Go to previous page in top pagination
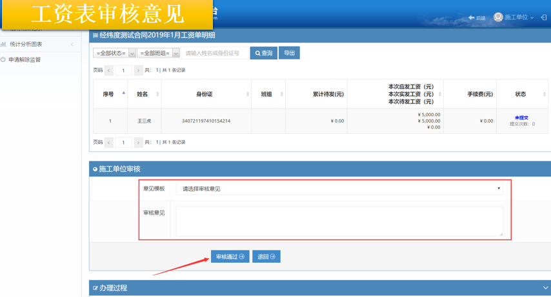 tap(109, 70)
